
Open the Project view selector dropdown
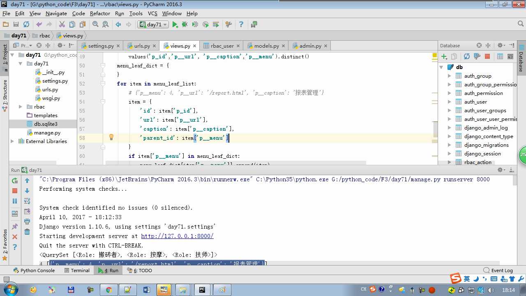pyautogui.click(x=23, y=46)
